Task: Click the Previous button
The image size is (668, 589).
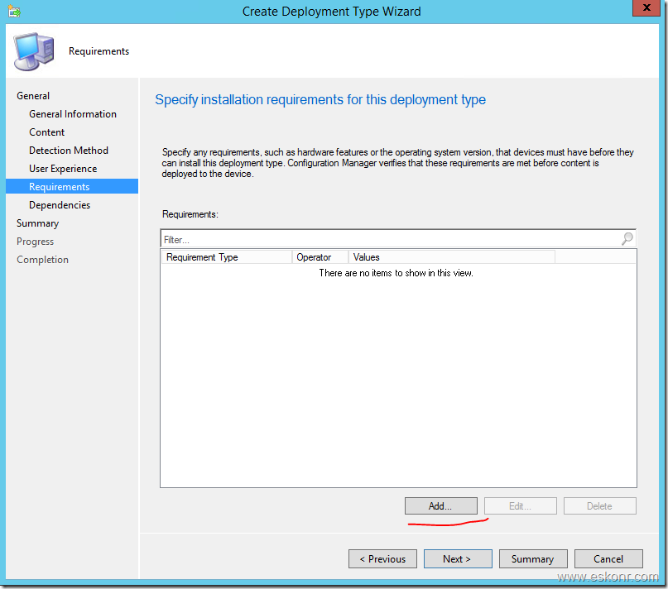Action: point(382,558)
